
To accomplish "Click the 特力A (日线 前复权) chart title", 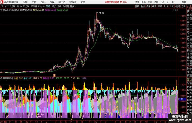I will click(x=10, y=10).
